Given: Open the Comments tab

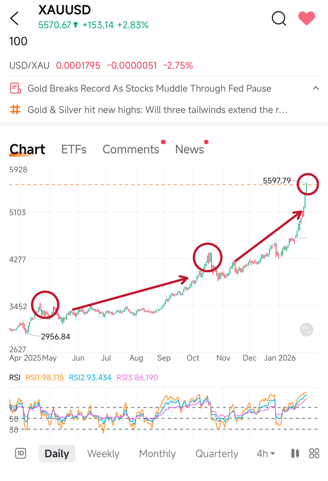Looking at the screenshot, I should (131, 149).
